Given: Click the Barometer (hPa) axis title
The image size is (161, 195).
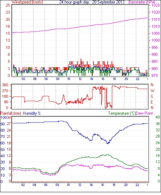Looking at the screenshot, I should pyautogui.click(x=142, y=2).
